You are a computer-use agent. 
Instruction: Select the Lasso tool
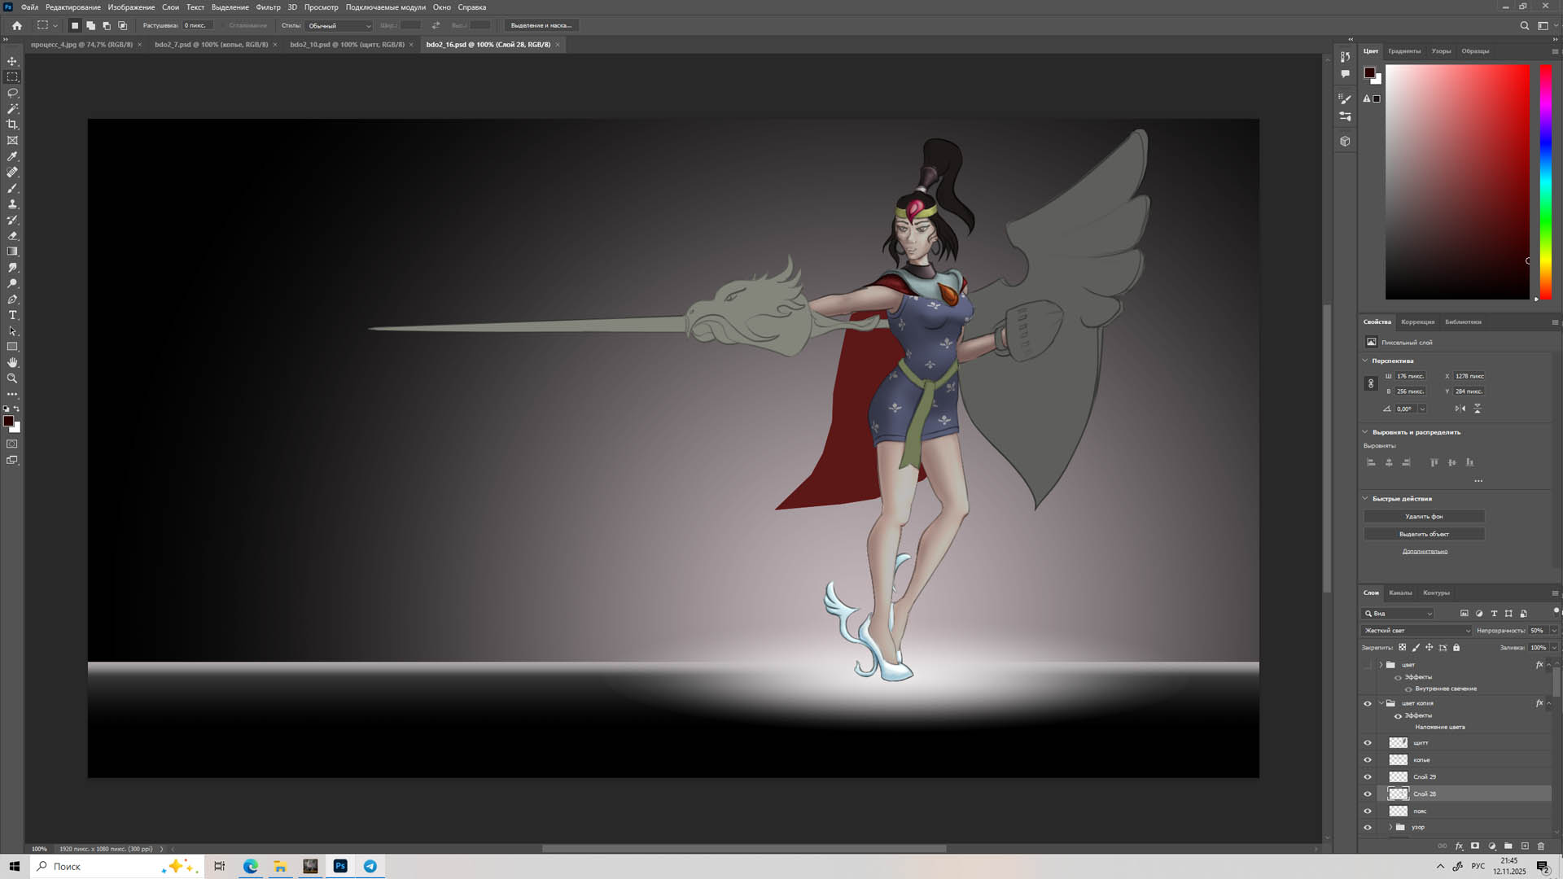point(12,93)
